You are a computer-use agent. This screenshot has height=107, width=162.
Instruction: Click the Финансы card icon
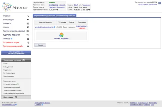pyautogui.click(x=28, y=23)
